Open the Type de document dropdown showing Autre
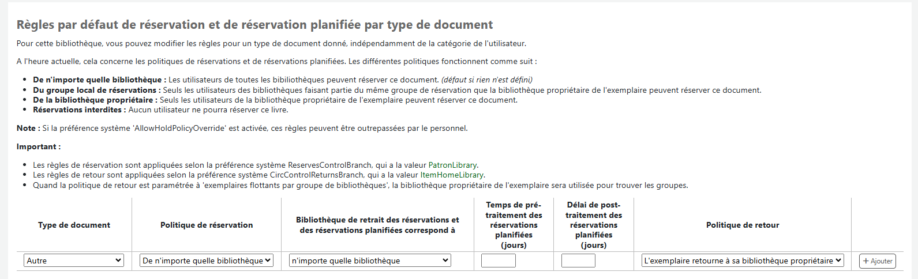918x279 pixels. [x=74, y=261]
